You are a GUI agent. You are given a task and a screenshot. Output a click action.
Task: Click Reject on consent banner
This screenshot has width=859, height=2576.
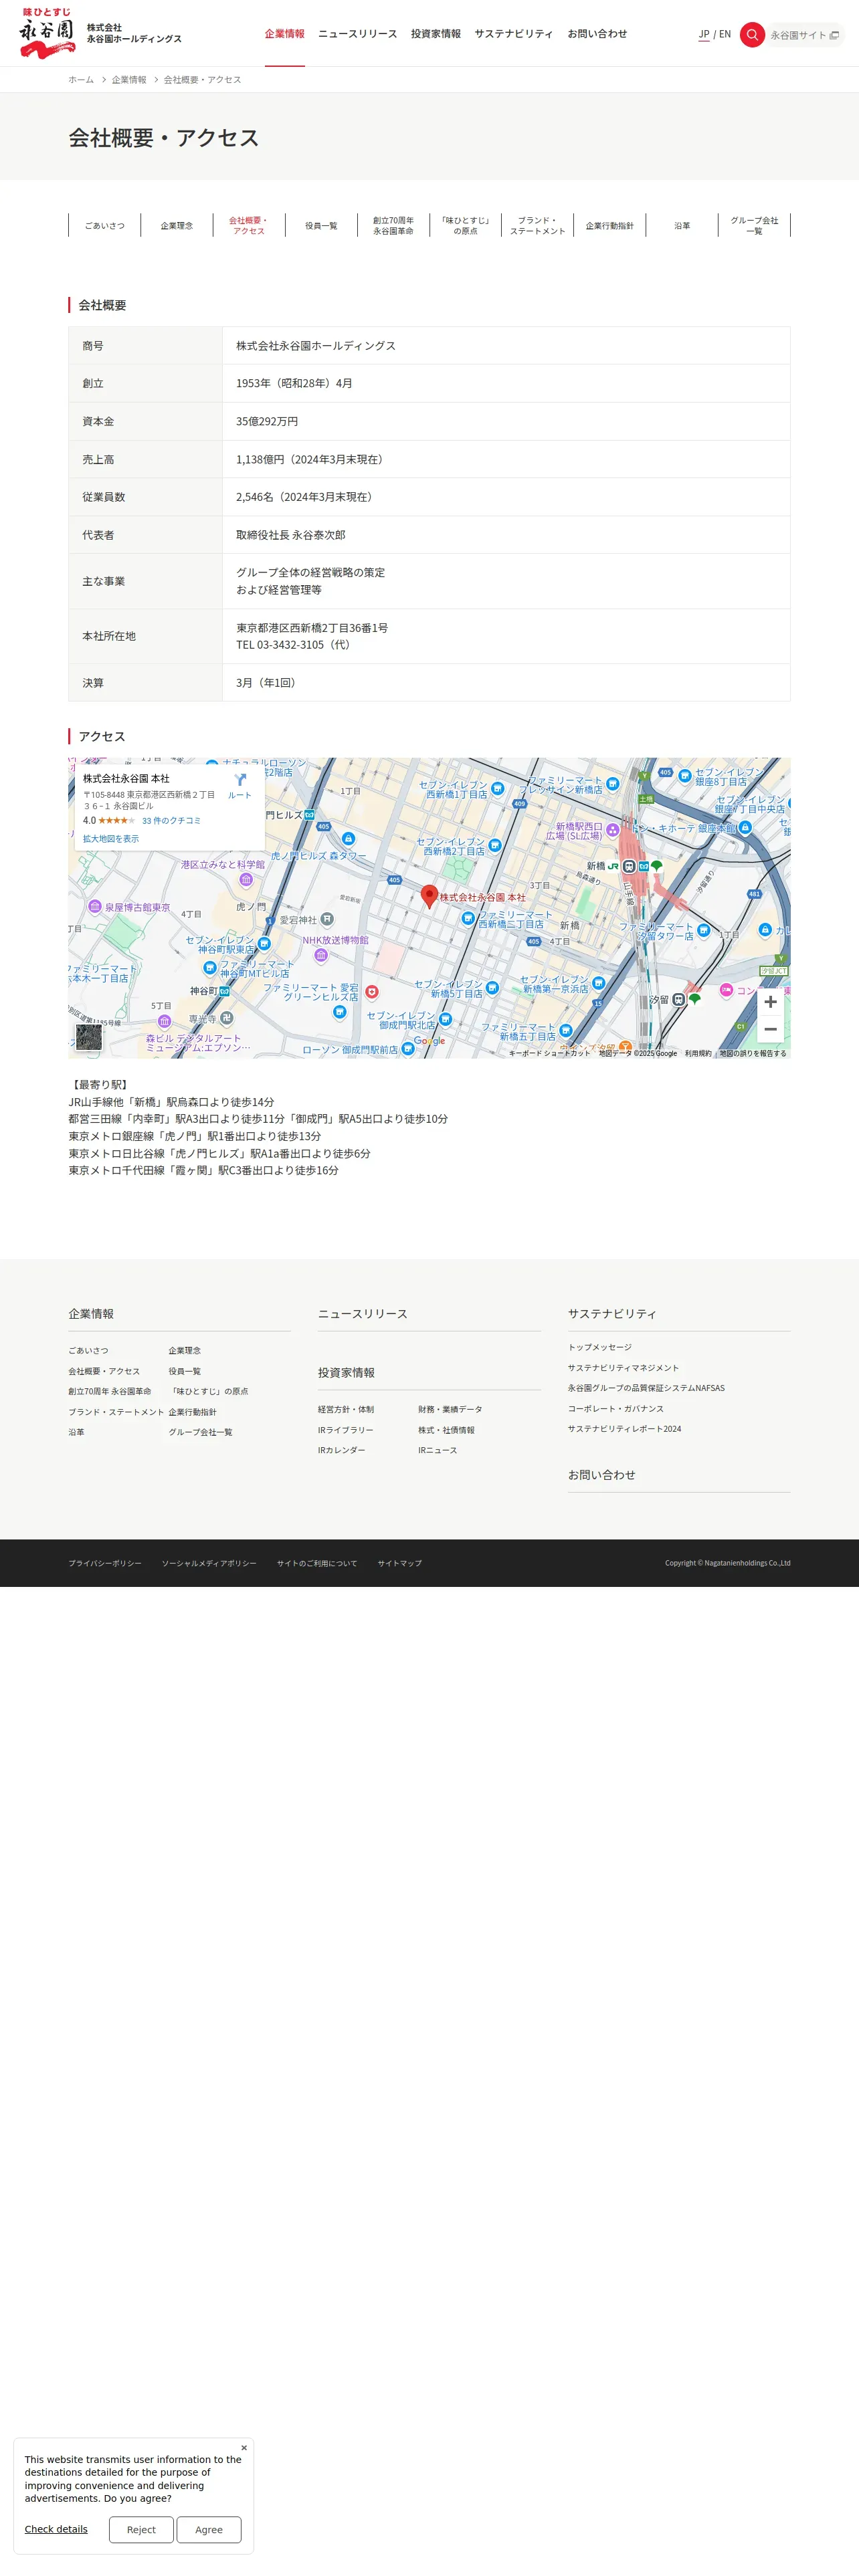[x=141, y=2529]
